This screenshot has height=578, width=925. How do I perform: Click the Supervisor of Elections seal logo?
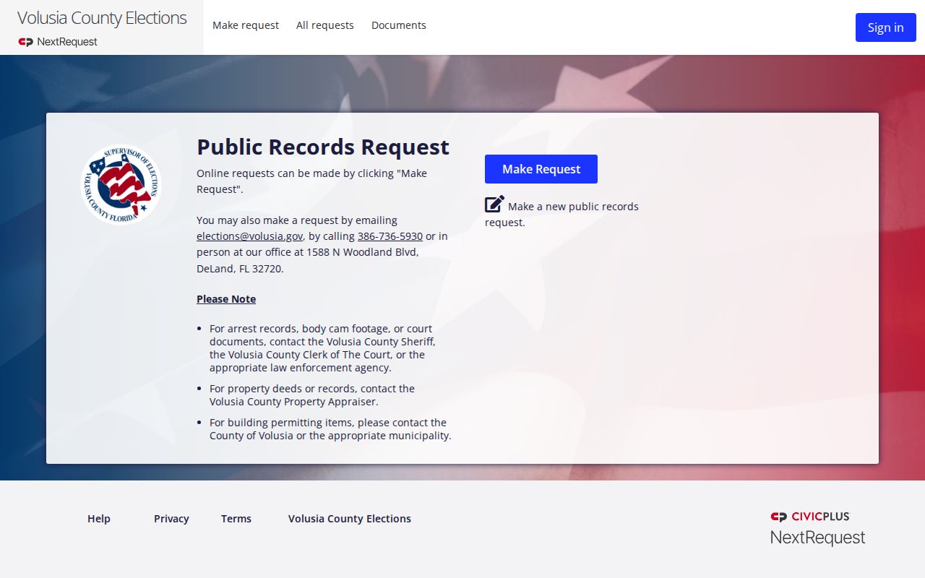point(121,184)
